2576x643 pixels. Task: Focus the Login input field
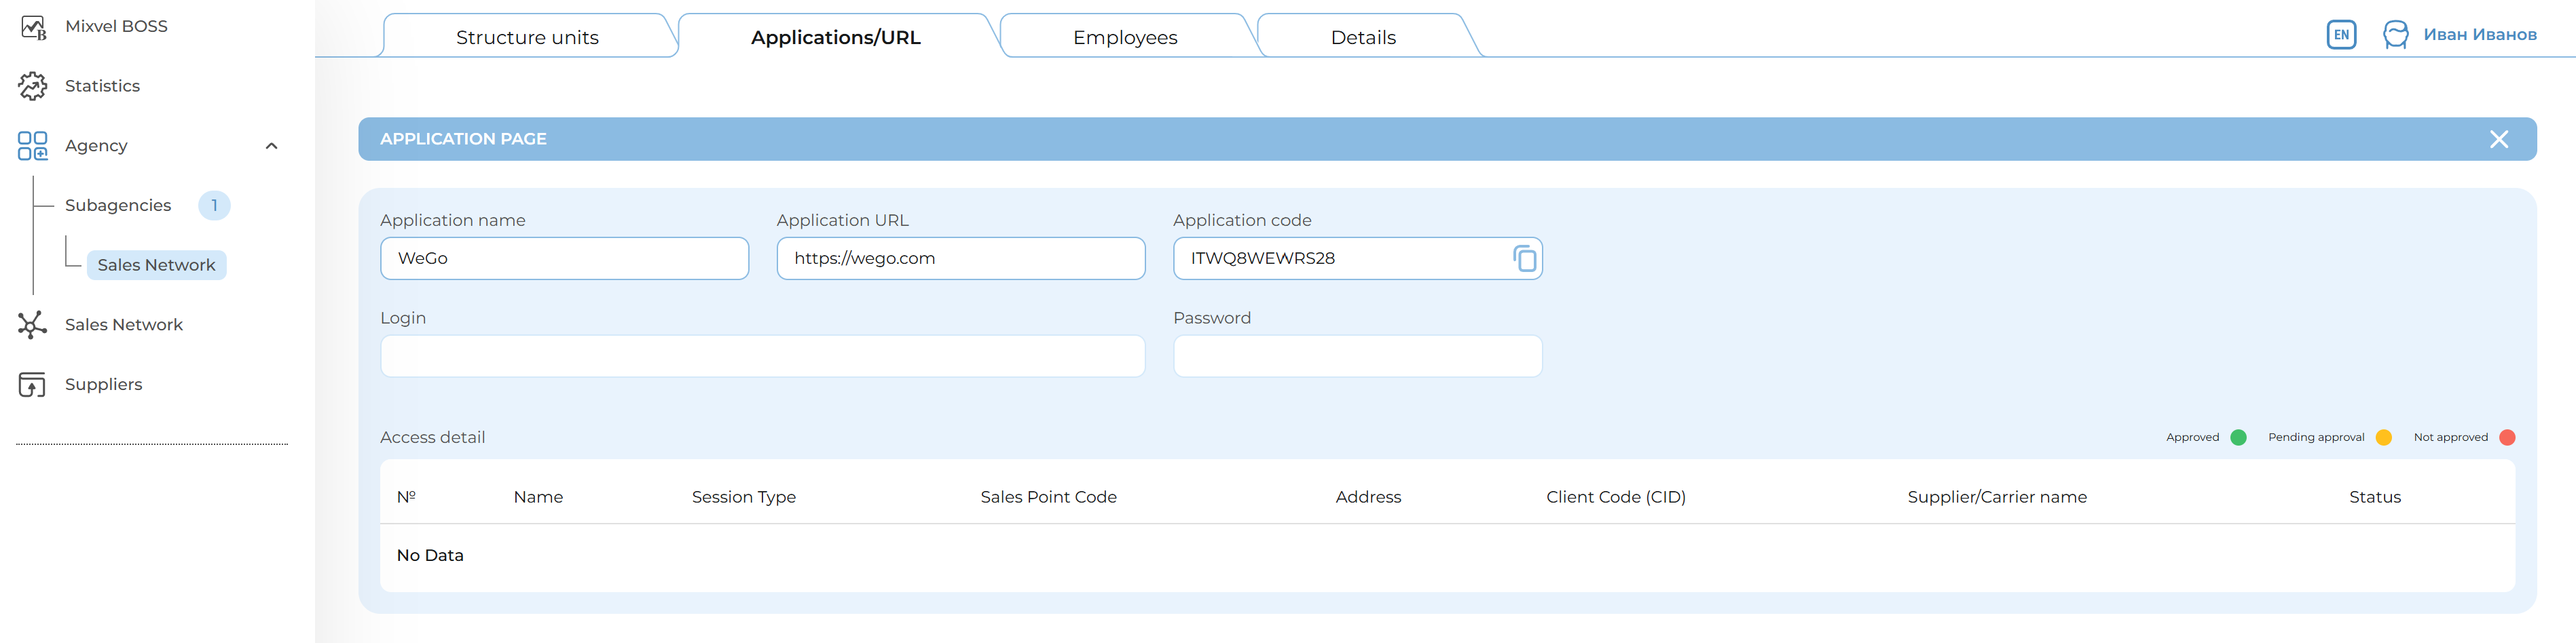pyautogui.click(x=762, y=357)
